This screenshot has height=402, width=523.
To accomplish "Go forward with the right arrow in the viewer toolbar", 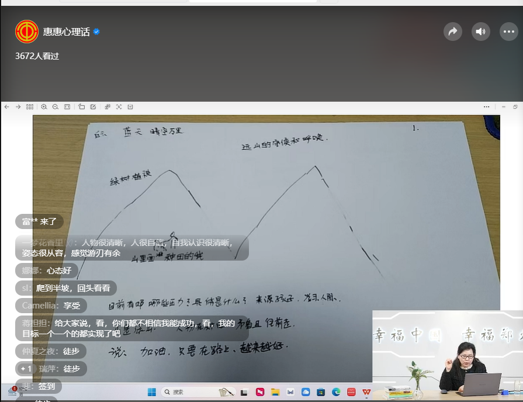I will coord(18,107).
